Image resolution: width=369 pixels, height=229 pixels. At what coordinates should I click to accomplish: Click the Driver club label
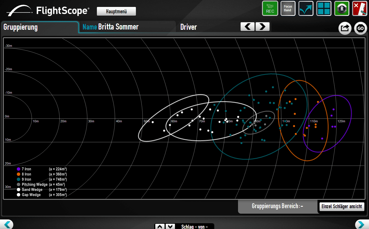[x=189, y=27]
